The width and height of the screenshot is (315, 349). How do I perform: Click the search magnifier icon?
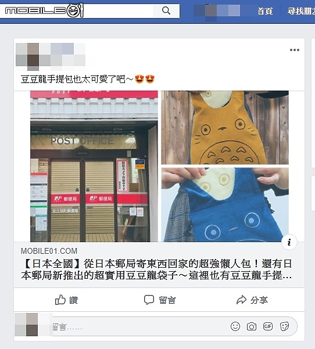pos(166,10)
